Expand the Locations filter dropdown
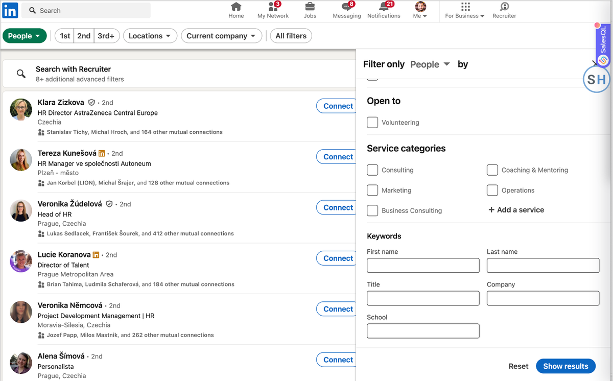Image resolution: width=613 pixels, height=381 pixels. [x=150, y=36]
